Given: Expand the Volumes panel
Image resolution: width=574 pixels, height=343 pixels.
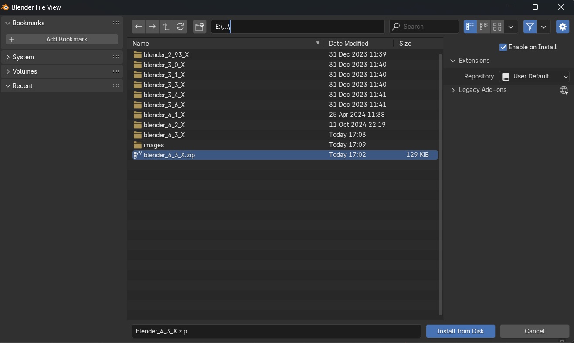Looking at the screenshot, I should click(x=8, y=71).
